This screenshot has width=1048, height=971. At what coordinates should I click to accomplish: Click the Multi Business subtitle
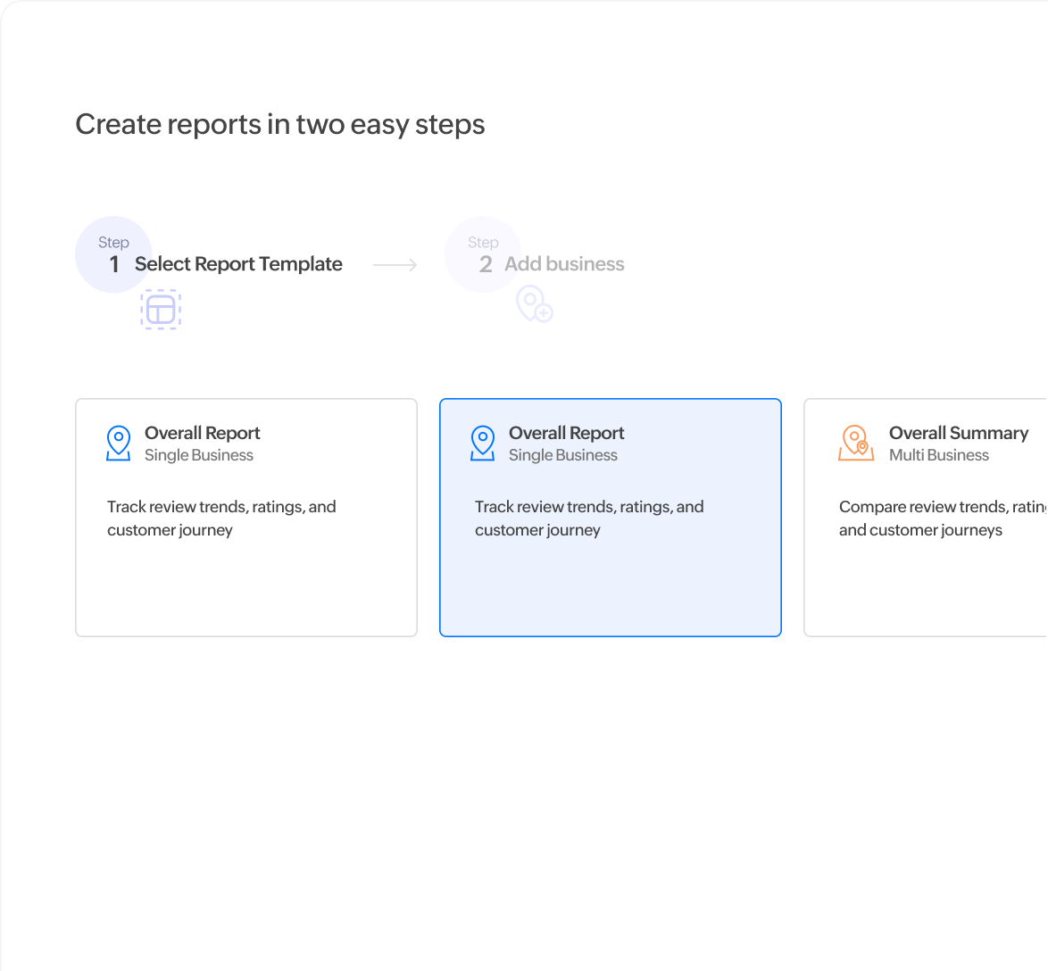pyautogui.click(x=938, y=455)
